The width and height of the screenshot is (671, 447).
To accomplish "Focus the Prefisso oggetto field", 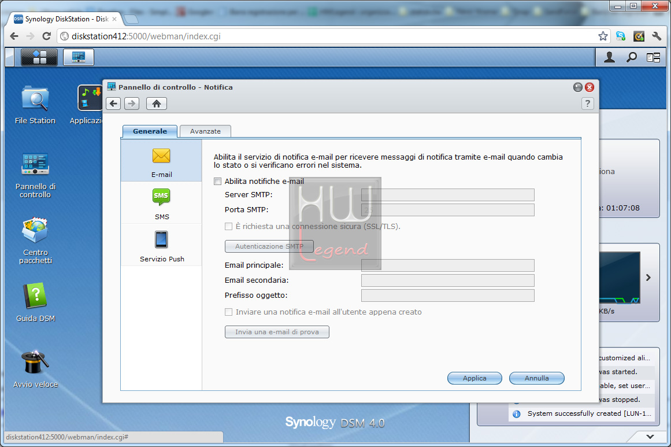I will (447, 295).
